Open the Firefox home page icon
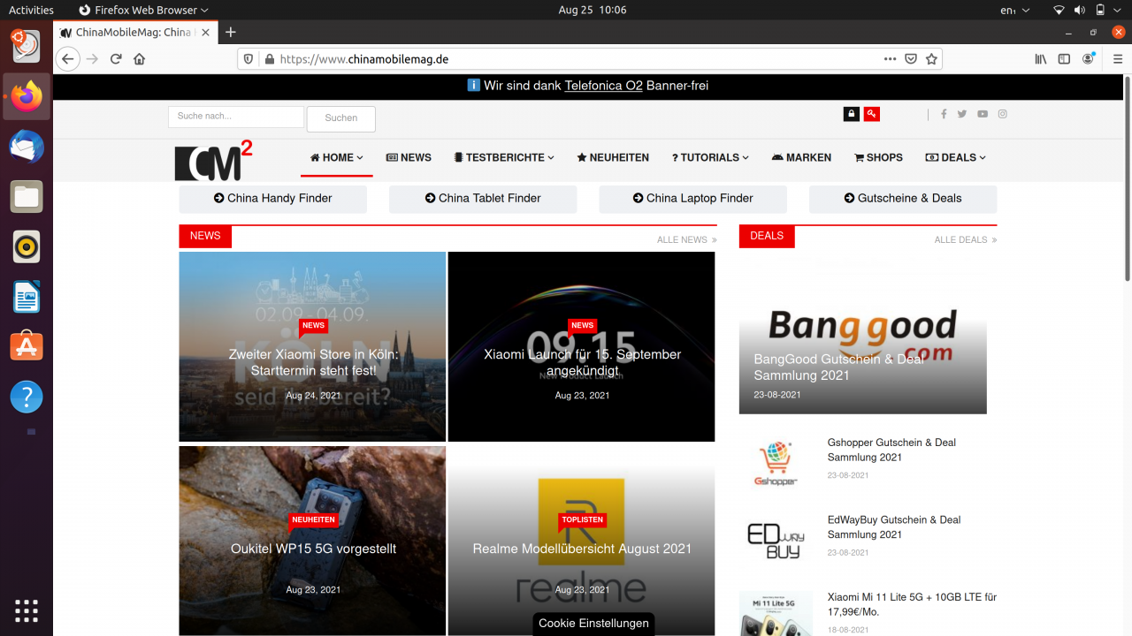The image size is (1132, 636). pos(139,59)
